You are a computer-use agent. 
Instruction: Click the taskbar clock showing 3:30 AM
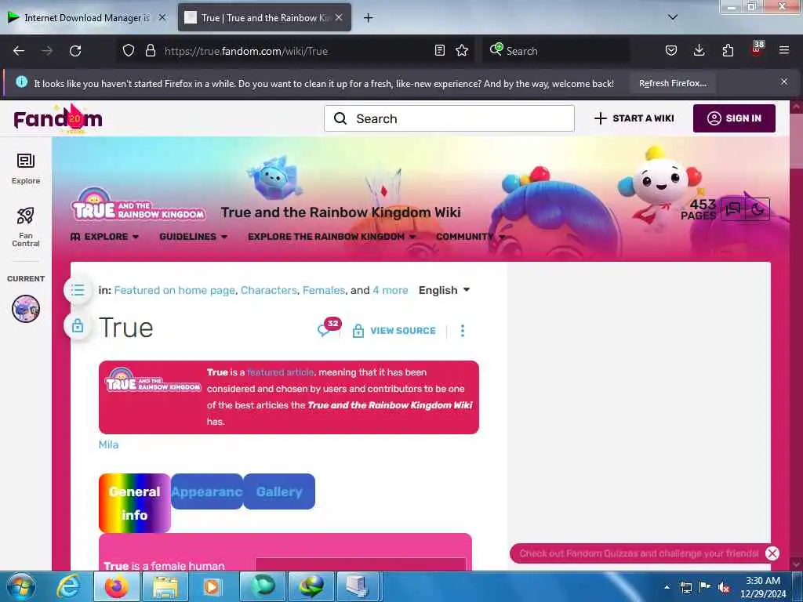point(763,587)
